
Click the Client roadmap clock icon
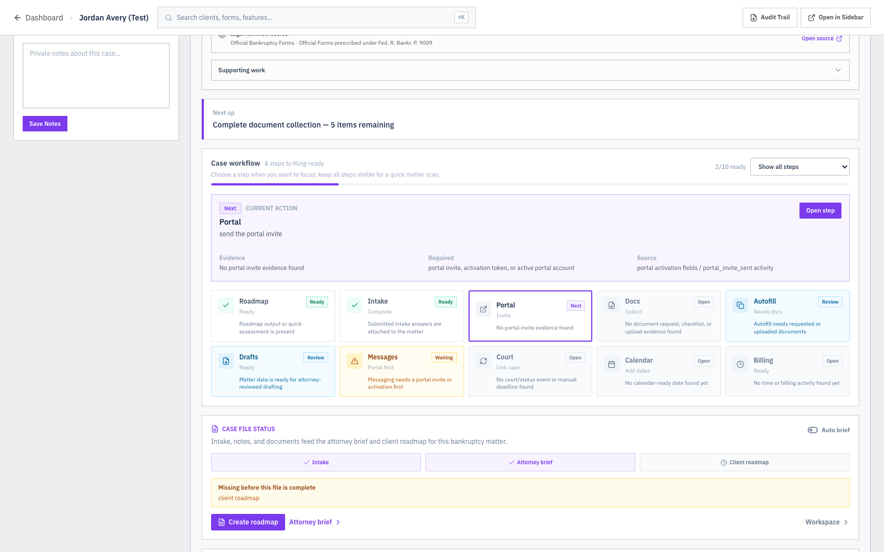tap(724, 463)
